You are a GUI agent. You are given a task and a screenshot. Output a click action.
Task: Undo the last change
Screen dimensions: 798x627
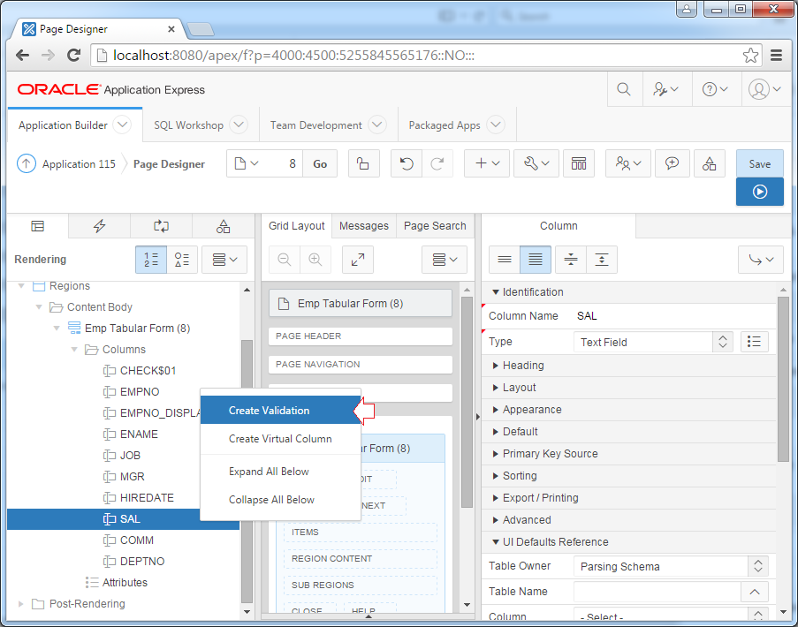click(407, 163)
